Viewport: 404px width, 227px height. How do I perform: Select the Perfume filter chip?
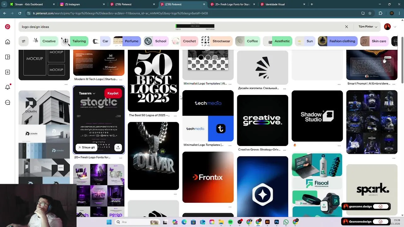[127, 41]
